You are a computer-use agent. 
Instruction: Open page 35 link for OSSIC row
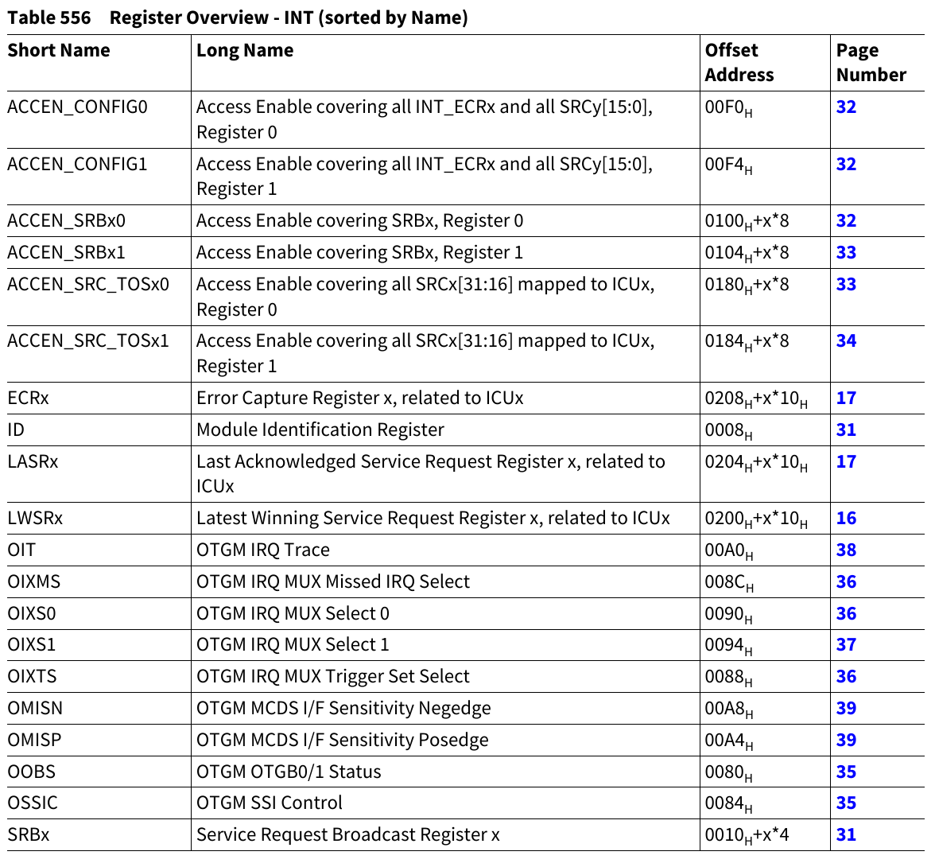pyautogui.click(x=846, y=803)
